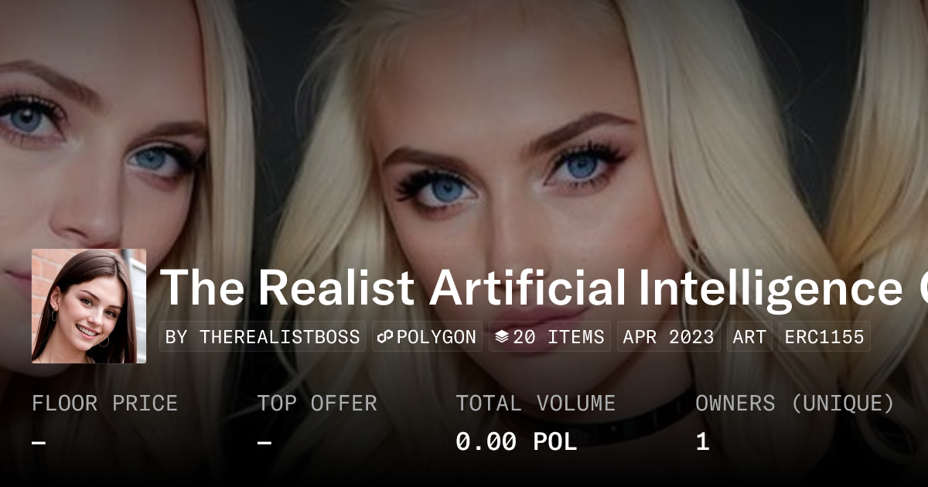The height and width of the screenshot is (487, 928).
Task: Open The Realist Artificial Intelligence collection title
Action: tap(544, 287)
